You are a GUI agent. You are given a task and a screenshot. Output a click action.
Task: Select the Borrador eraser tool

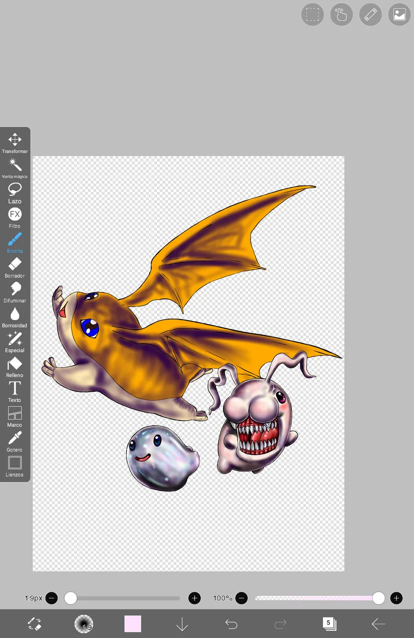point(15,268)
